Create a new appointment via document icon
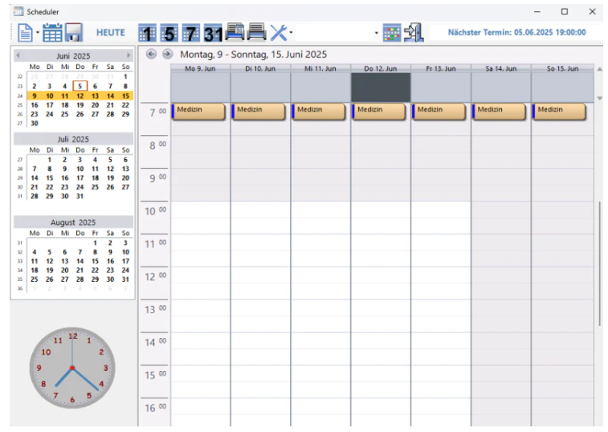Image resolution: width=608 pixels, height=432 pixels. point(25,33)
